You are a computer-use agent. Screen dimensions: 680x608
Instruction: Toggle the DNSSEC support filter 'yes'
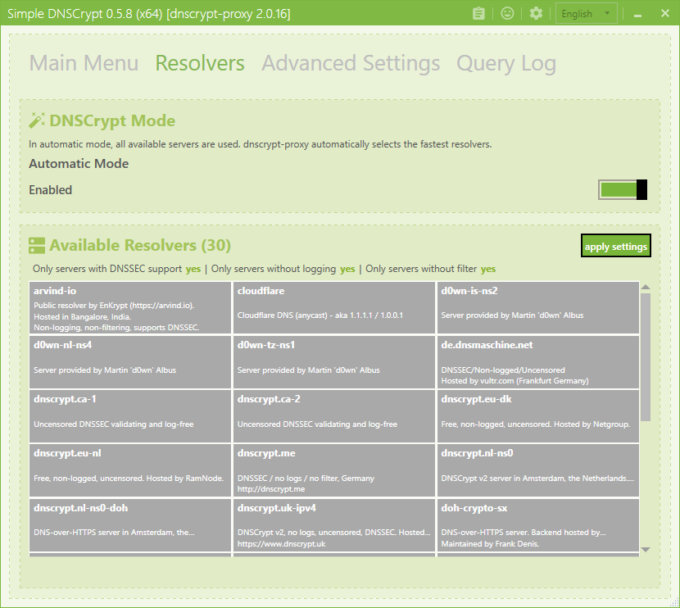193,269
